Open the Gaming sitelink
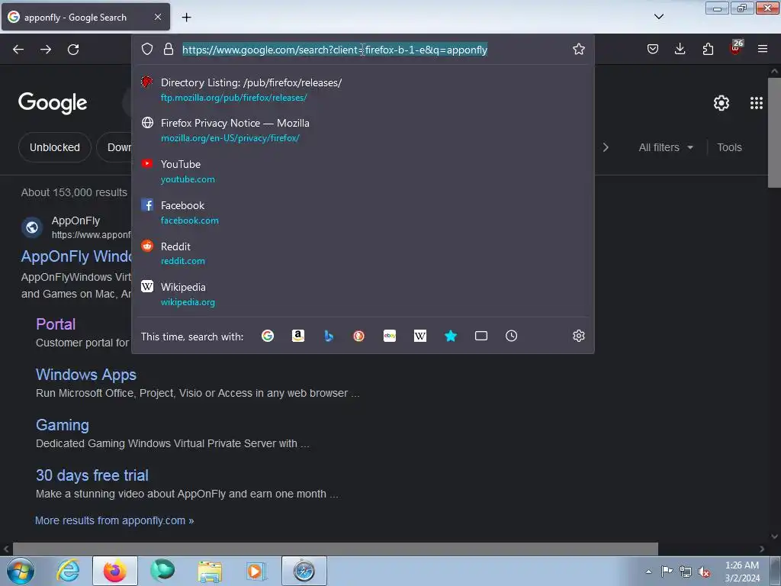Image resolution: width=781 pixels, height=586 pixels. [63, 425]
